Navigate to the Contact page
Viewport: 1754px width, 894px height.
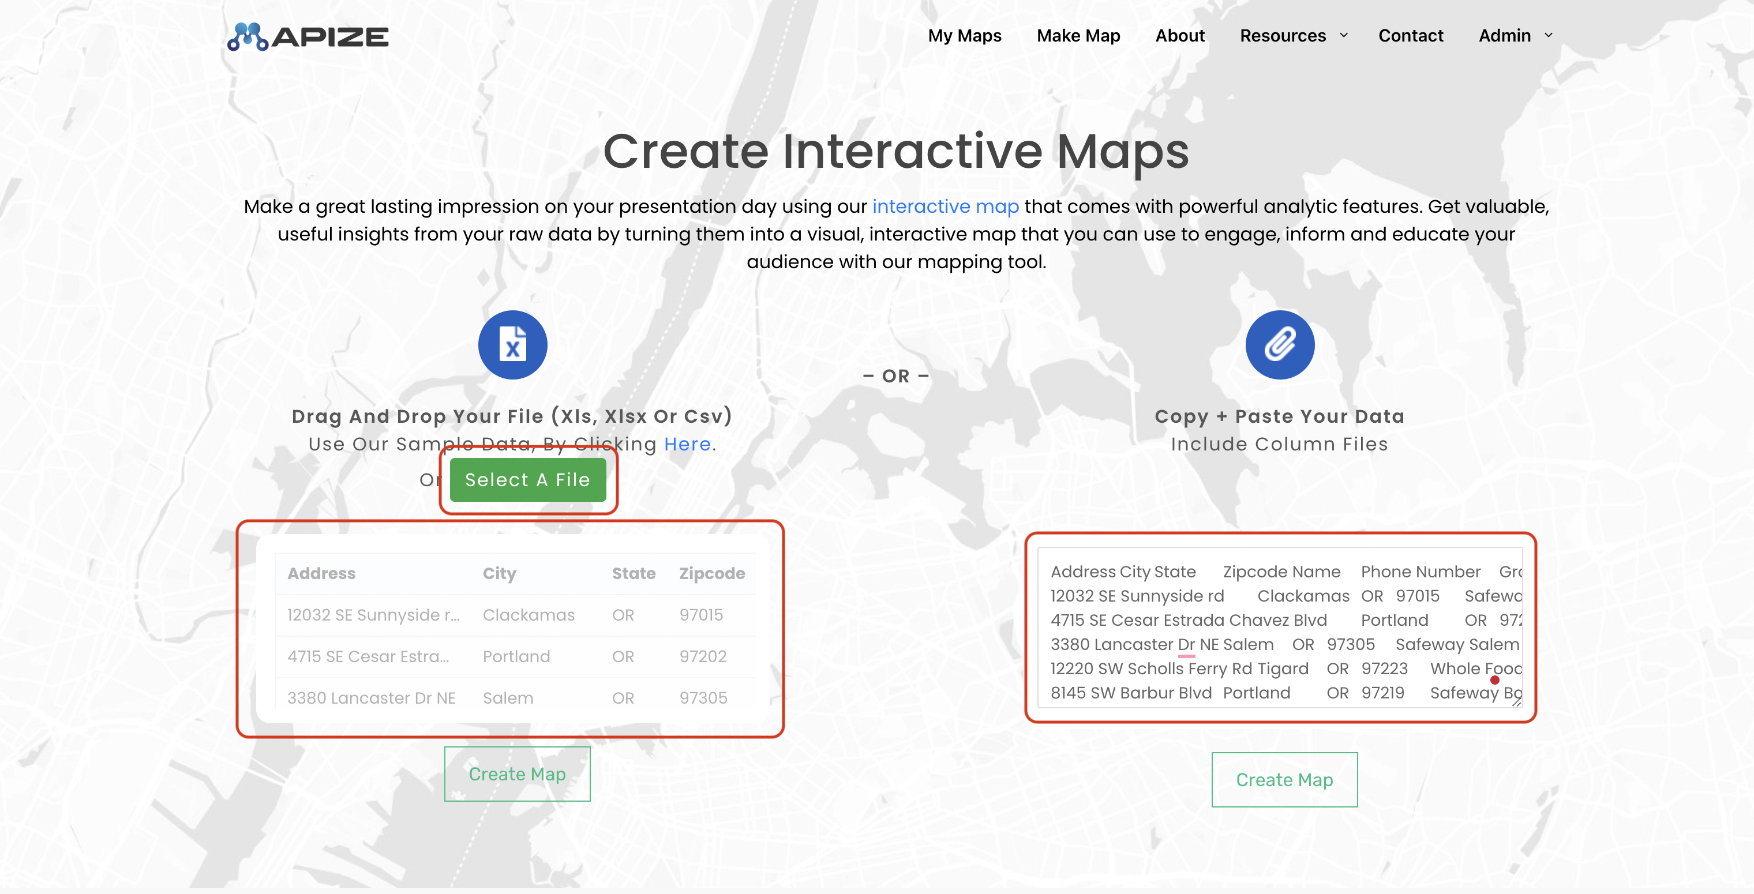tap(1411, 35)
